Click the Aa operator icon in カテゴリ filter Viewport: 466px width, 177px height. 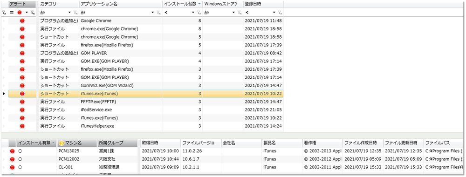pos(42,13)
